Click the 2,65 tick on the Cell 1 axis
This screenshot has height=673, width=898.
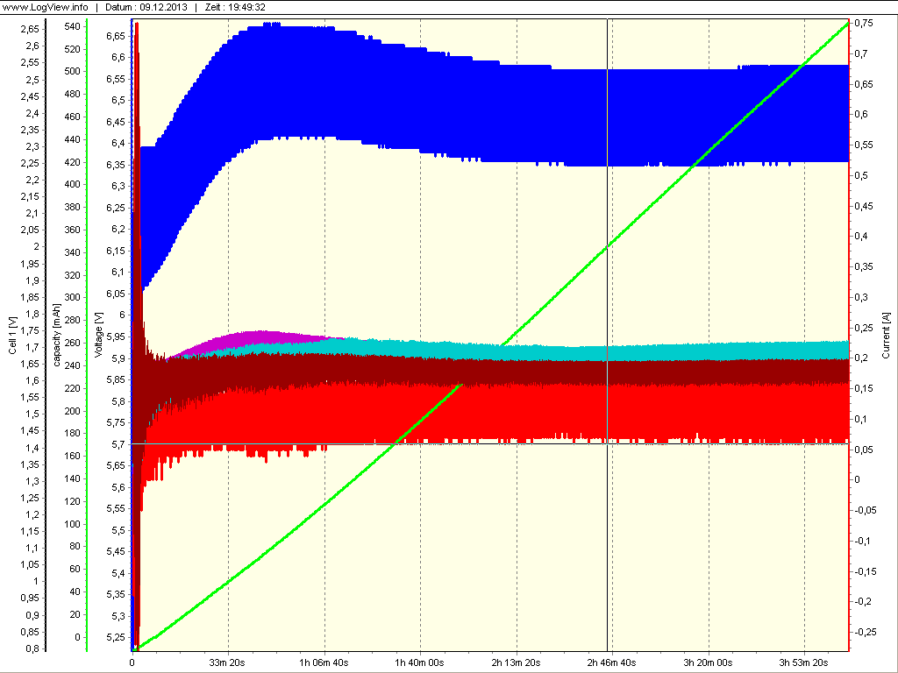pos(30,29)
